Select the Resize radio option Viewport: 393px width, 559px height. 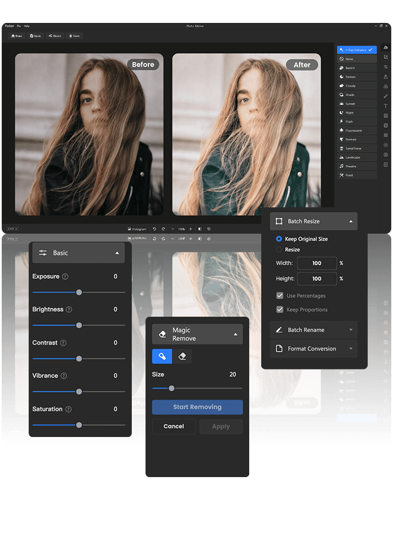[279, 250]
